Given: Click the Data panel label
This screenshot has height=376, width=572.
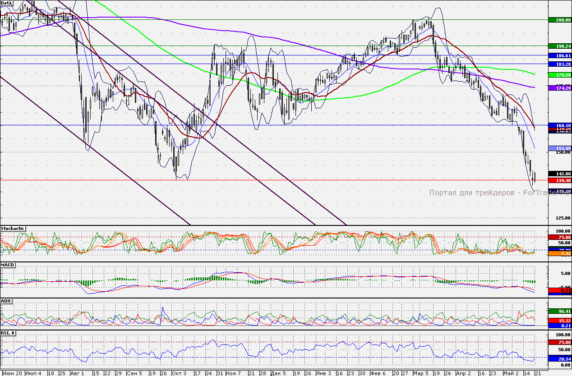Looking at the screenshot, I should pos(6,3).
